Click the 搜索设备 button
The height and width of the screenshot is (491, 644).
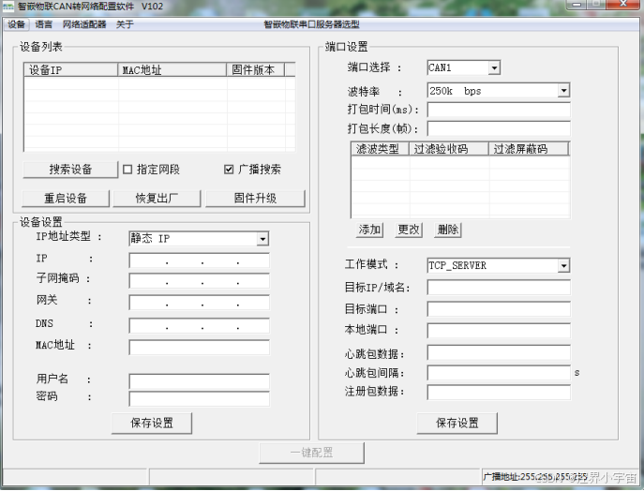70,170
